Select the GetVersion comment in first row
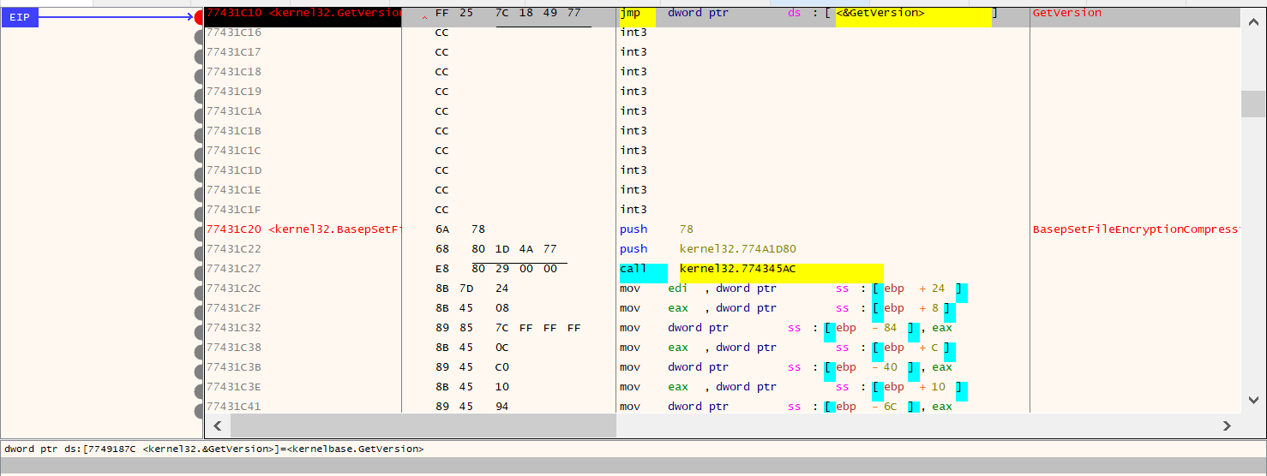 1067,14
